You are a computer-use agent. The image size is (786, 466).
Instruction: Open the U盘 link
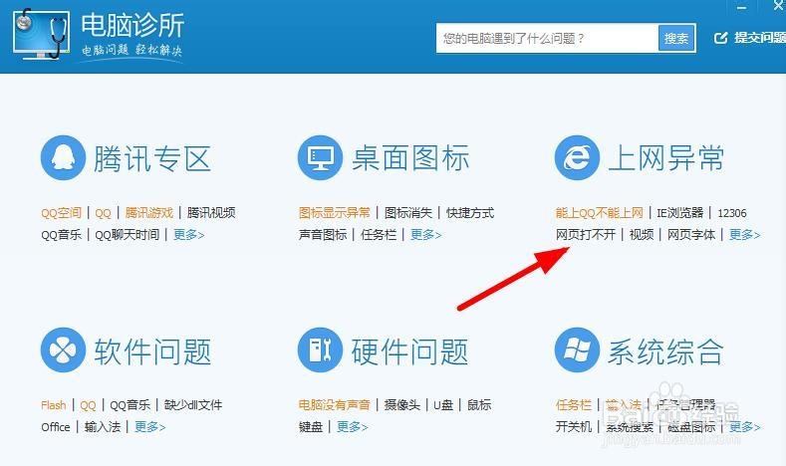[443, 405]
